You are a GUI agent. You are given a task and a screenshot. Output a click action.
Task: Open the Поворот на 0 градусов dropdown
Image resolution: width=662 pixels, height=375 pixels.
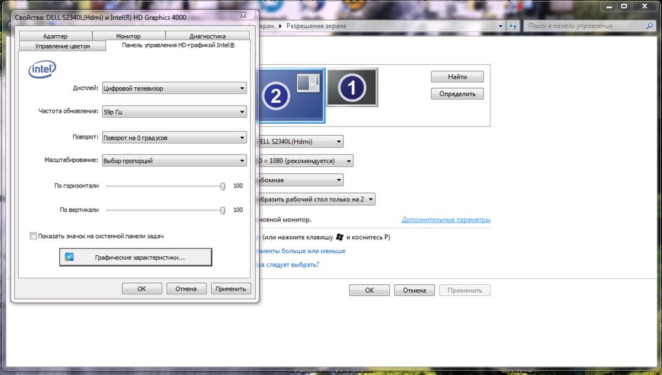(x=174, y=137)
